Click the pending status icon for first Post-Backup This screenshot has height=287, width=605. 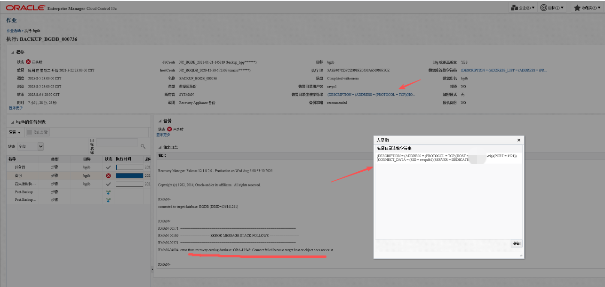pos(109,192)
